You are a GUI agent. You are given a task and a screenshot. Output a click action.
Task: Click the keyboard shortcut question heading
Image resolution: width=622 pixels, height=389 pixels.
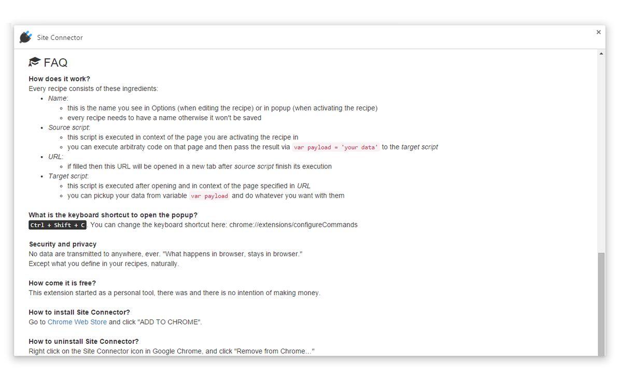(x=113, y=215)
